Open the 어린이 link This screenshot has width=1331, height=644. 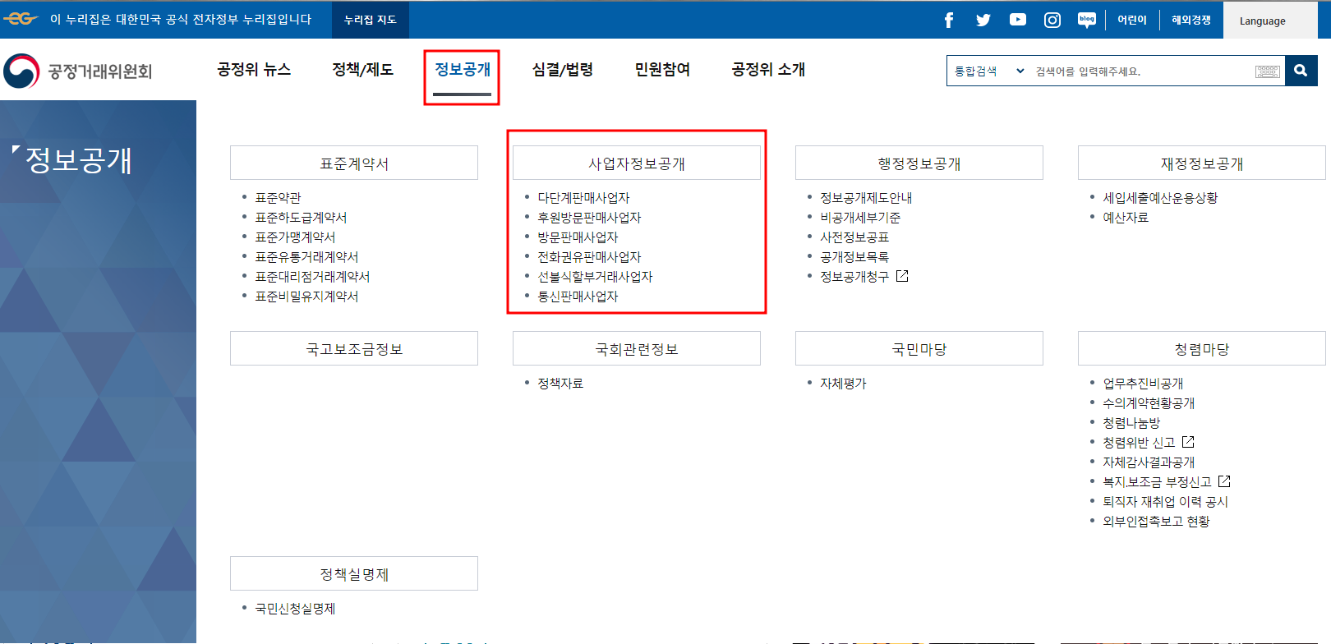pos(1131,20)
